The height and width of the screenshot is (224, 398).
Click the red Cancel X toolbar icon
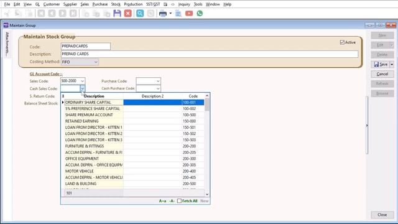point(128,14)
